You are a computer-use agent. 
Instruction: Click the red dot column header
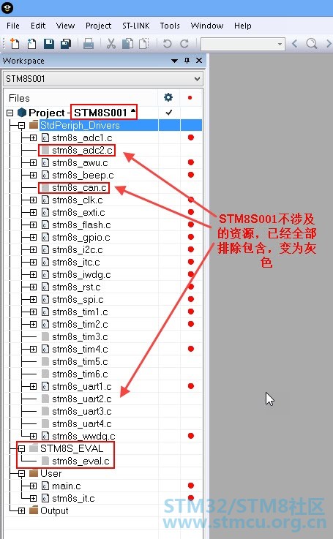click(190, 97)
